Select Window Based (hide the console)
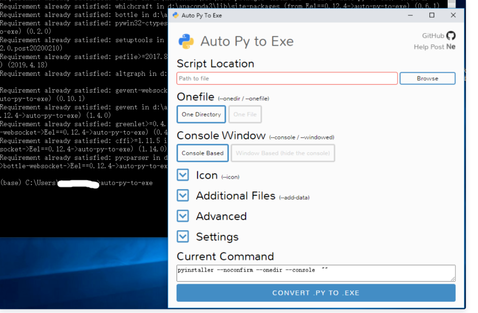 283,153
